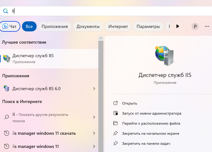
Task: Click the IIS Manager icon in best match
Action: click(7, 59)
